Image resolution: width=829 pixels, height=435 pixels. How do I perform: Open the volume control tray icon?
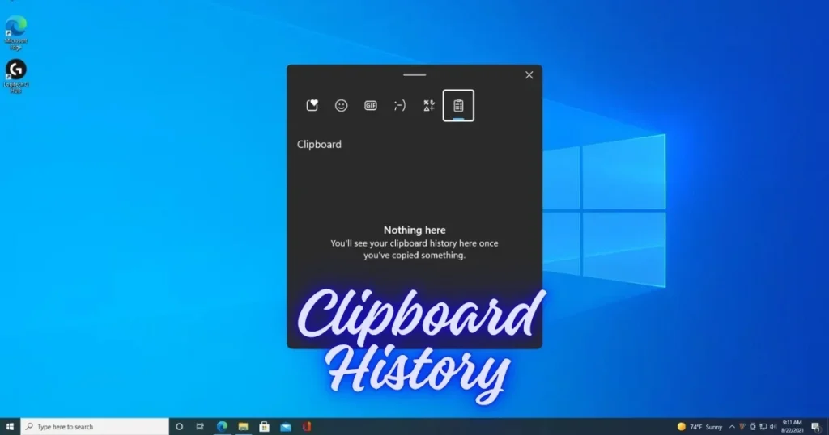point(773,427)
